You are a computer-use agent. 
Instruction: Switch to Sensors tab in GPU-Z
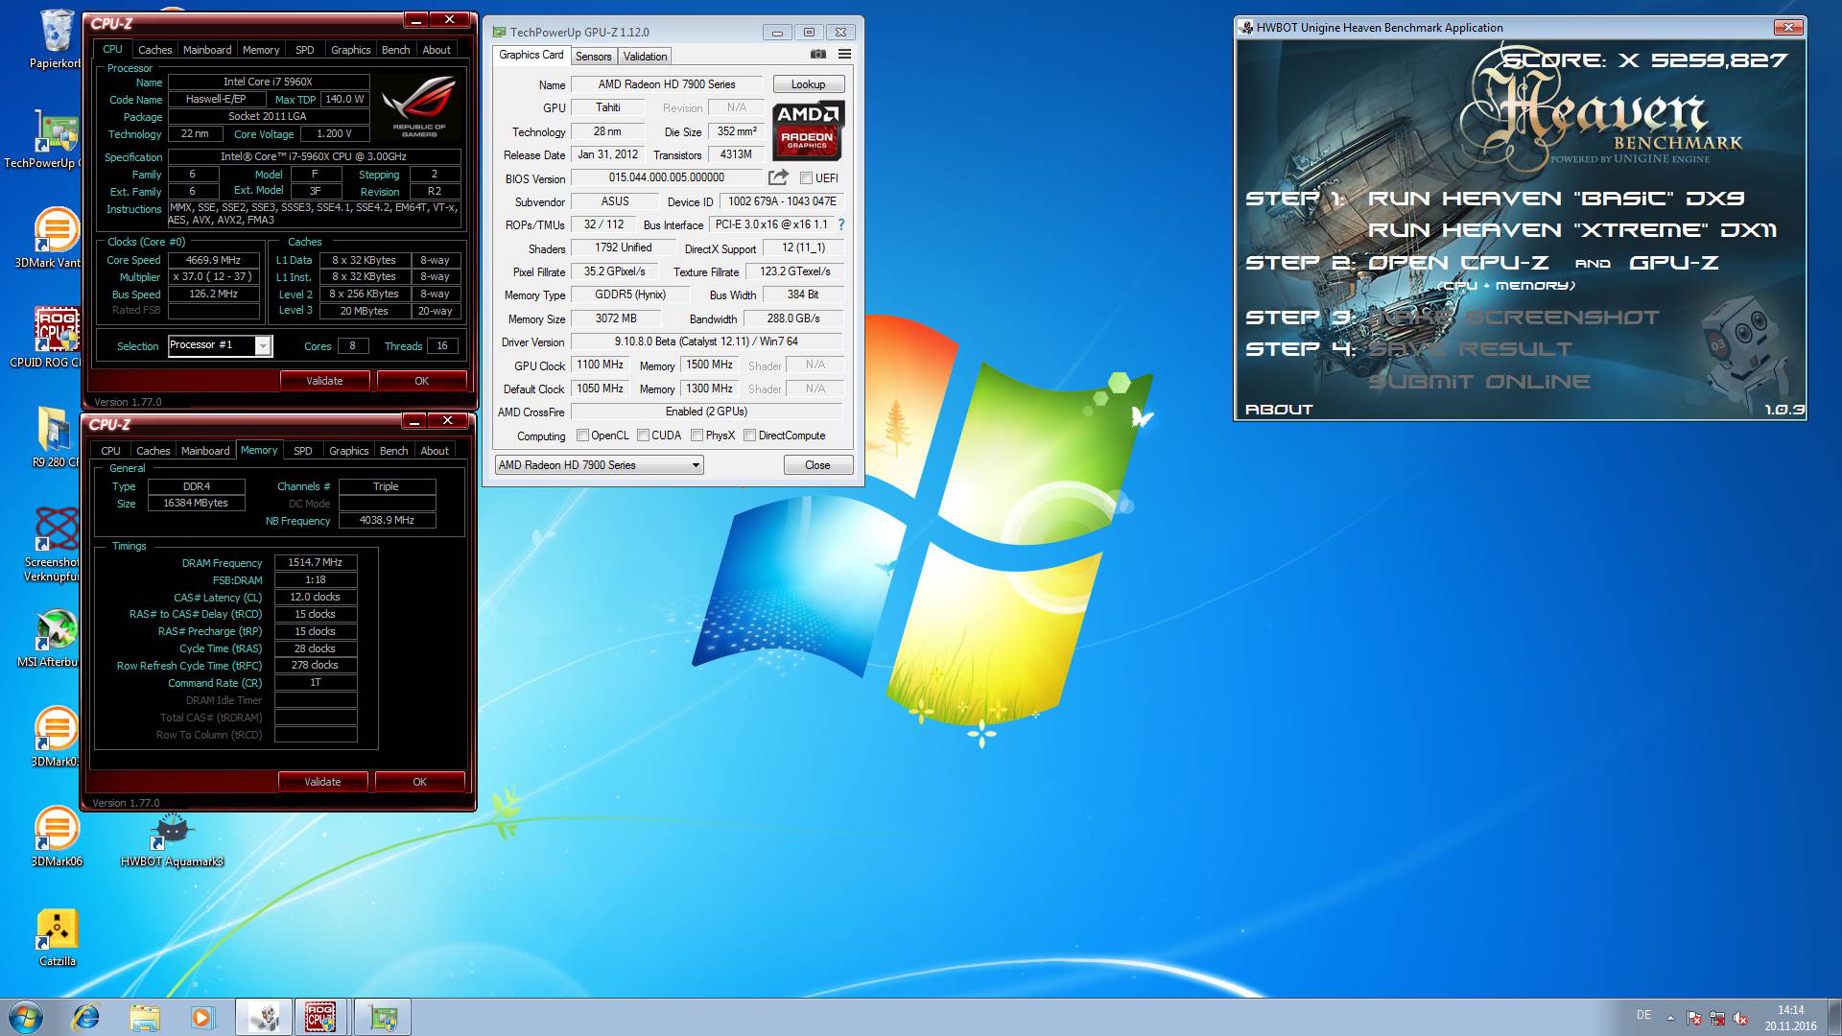[593, 57]
